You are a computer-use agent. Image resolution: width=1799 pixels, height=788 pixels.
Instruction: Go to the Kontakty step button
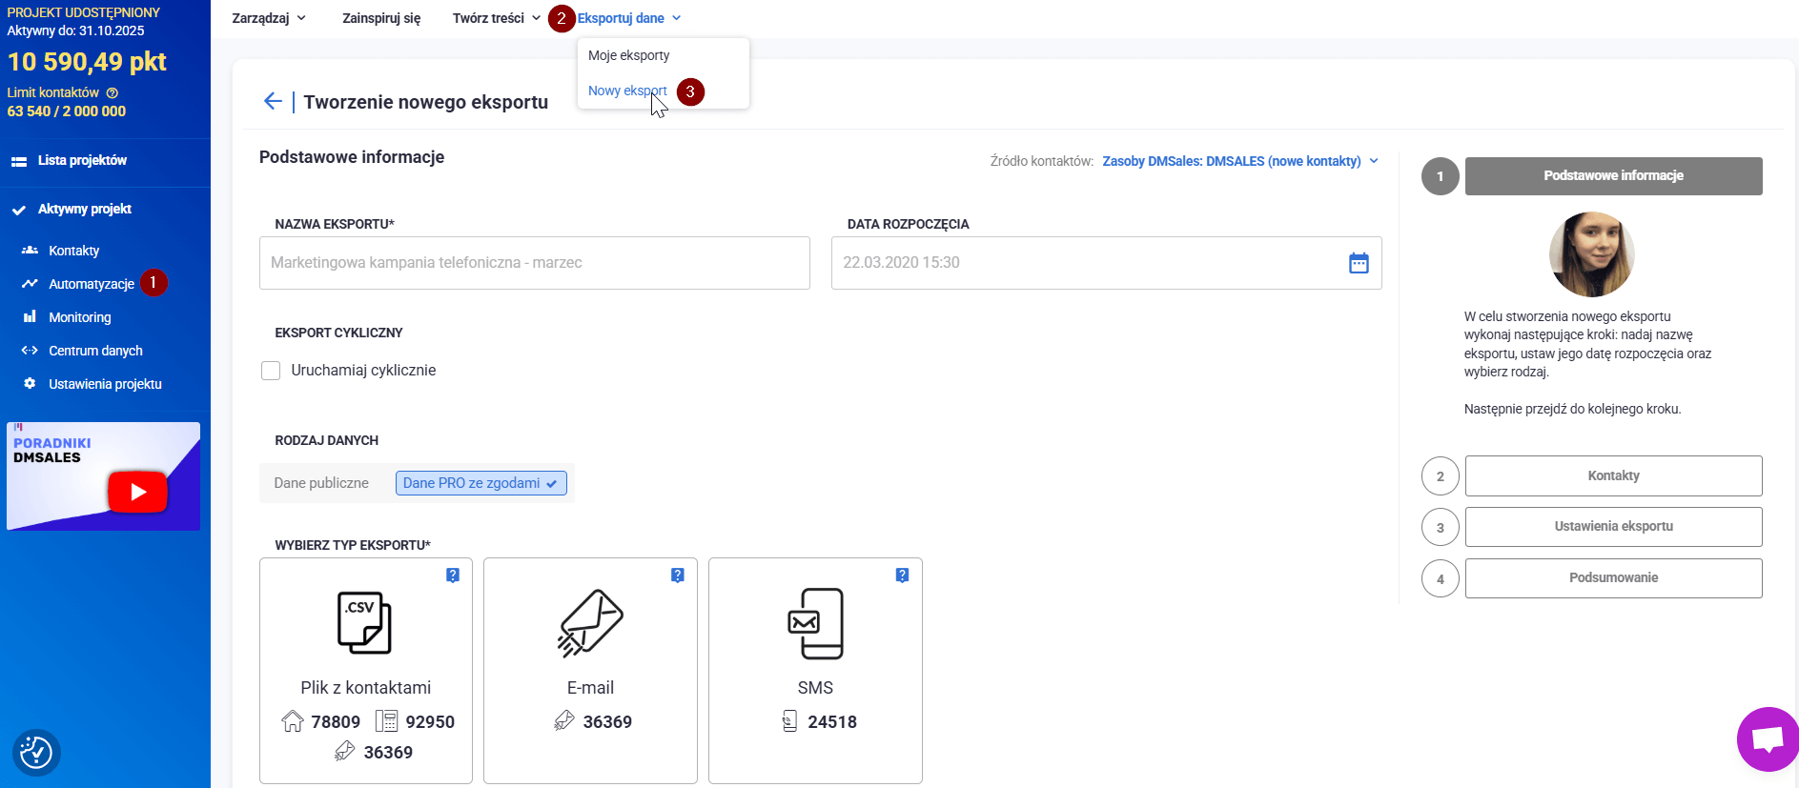pyautogui.click(x=1613, y=475)
